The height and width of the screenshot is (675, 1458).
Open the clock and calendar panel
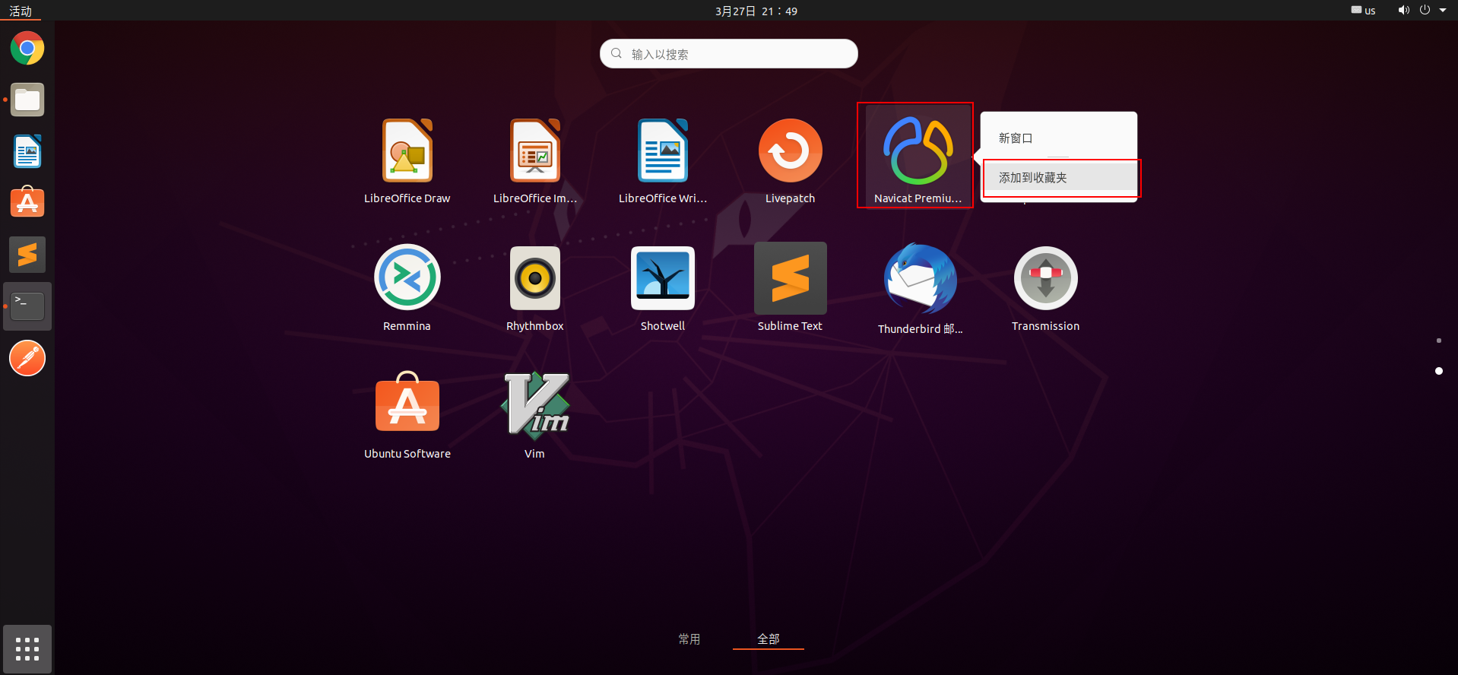[x=756, y=11]
